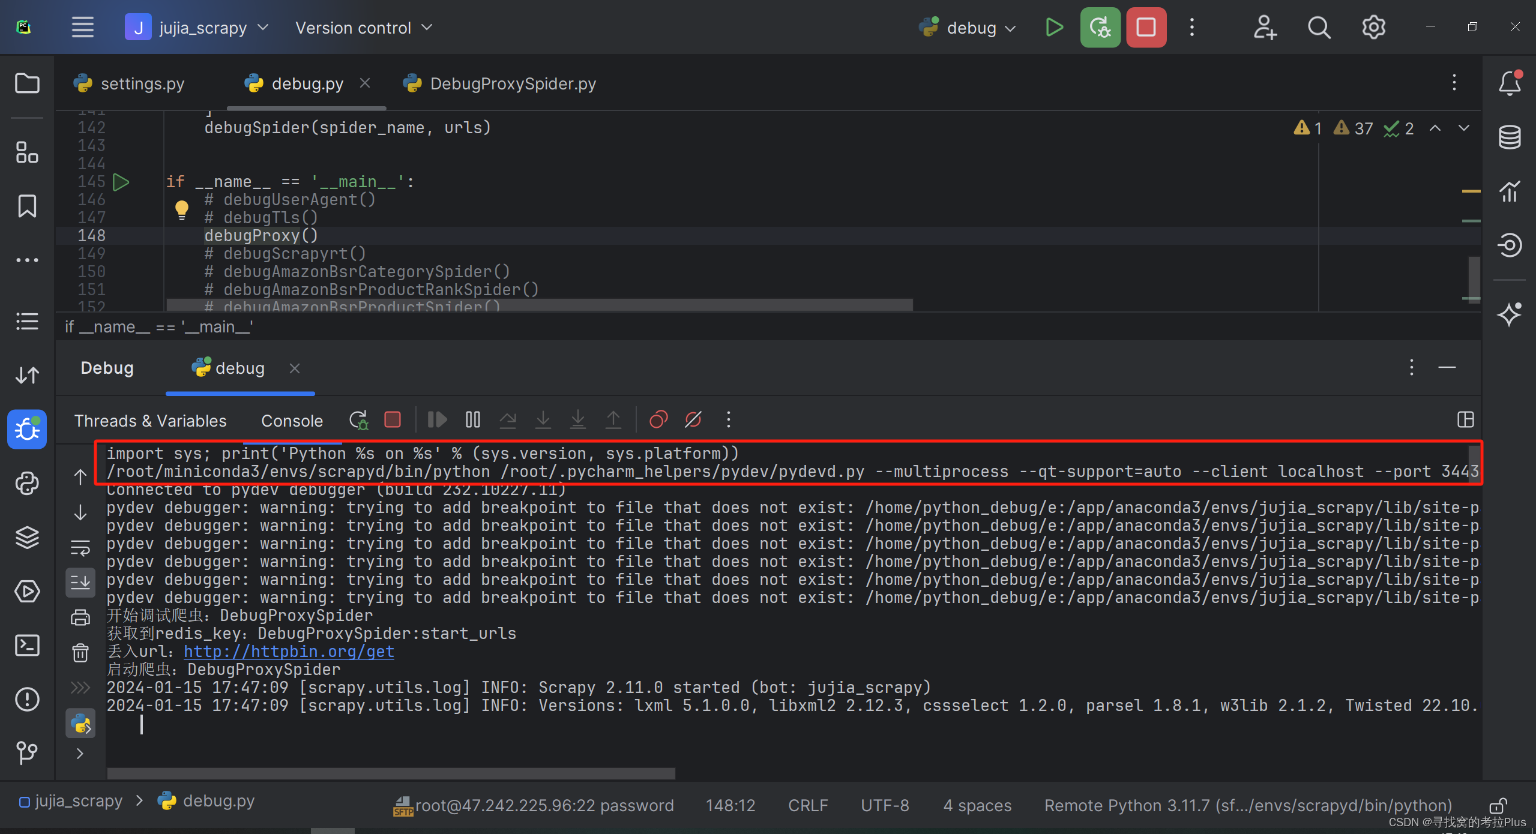
Task: Open the SciView chart tool window
Action: tap(1510, 191)
